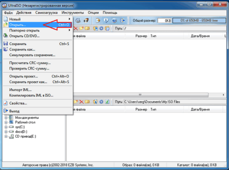This screenshot has height=170, width=229.
Task: Click the gear icon in lower local toolbar
Action: coord(101,102)
